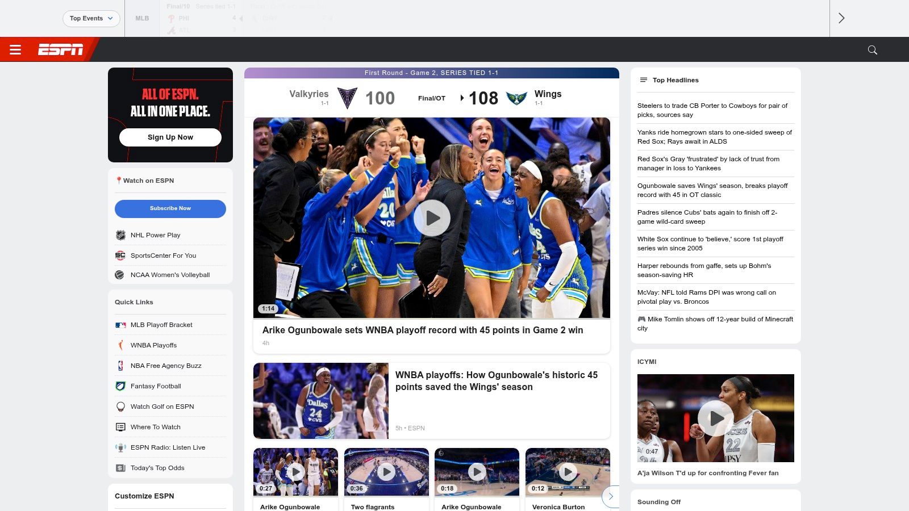Image resolution: width=909 pixels, height=511 pixels.
Task: Open the search magnifier icon
Action: pyautogui.click(x=873, y=50)
